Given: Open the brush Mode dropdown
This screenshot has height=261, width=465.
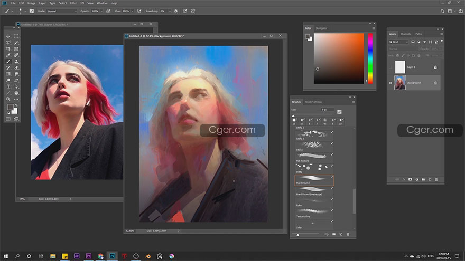Looking at the screenshot, I should (62, 11).
